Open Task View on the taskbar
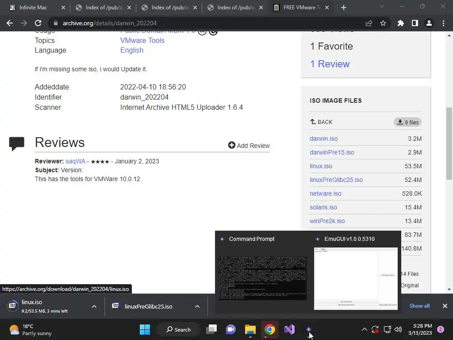The image size is (453, 340). (211, 329)
